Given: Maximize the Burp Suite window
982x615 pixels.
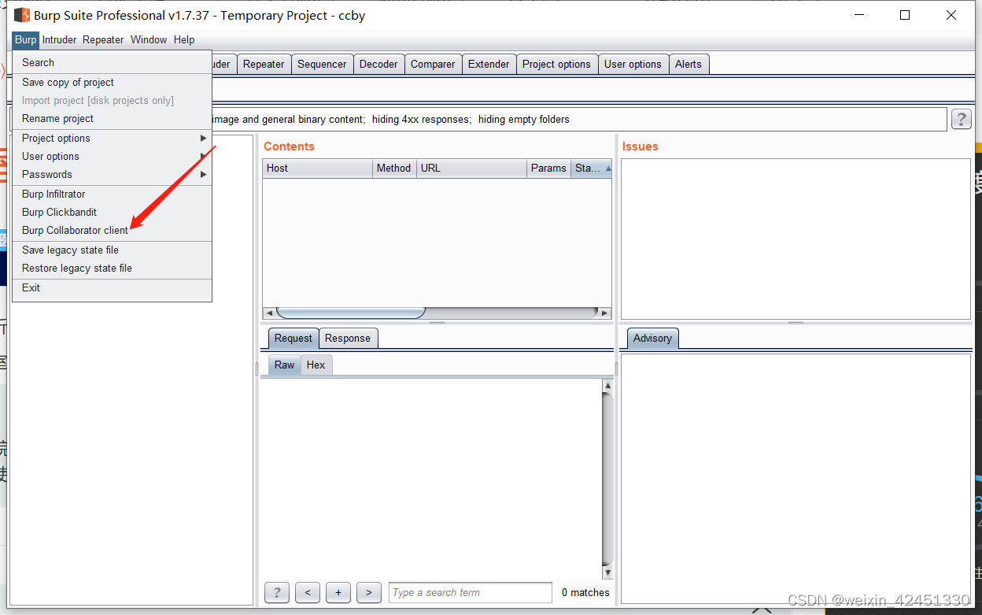Looking at the screenshot, I should click(x=905, y=15).
